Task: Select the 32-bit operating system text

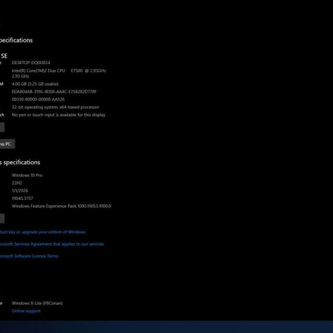Action: pyautogui.click(x=55, y=107)
